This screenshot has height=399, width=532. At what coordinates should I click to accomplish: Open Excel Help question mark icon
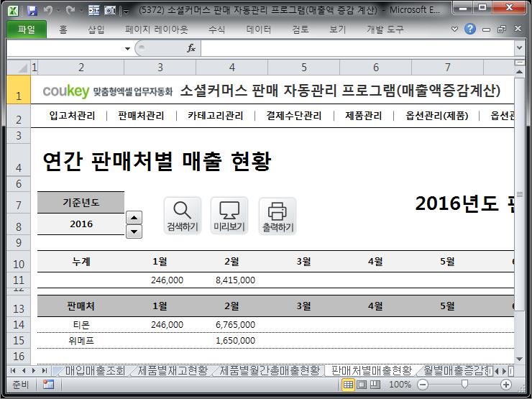point(470,29)
